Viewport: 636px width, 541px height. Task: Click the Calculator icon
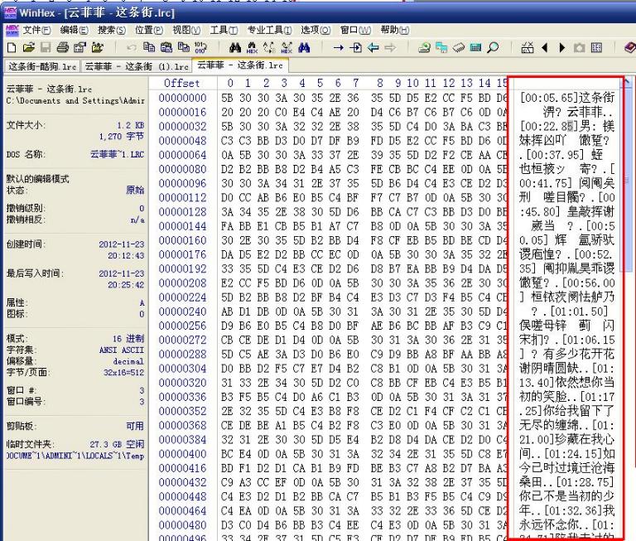[x=475, y=48]
